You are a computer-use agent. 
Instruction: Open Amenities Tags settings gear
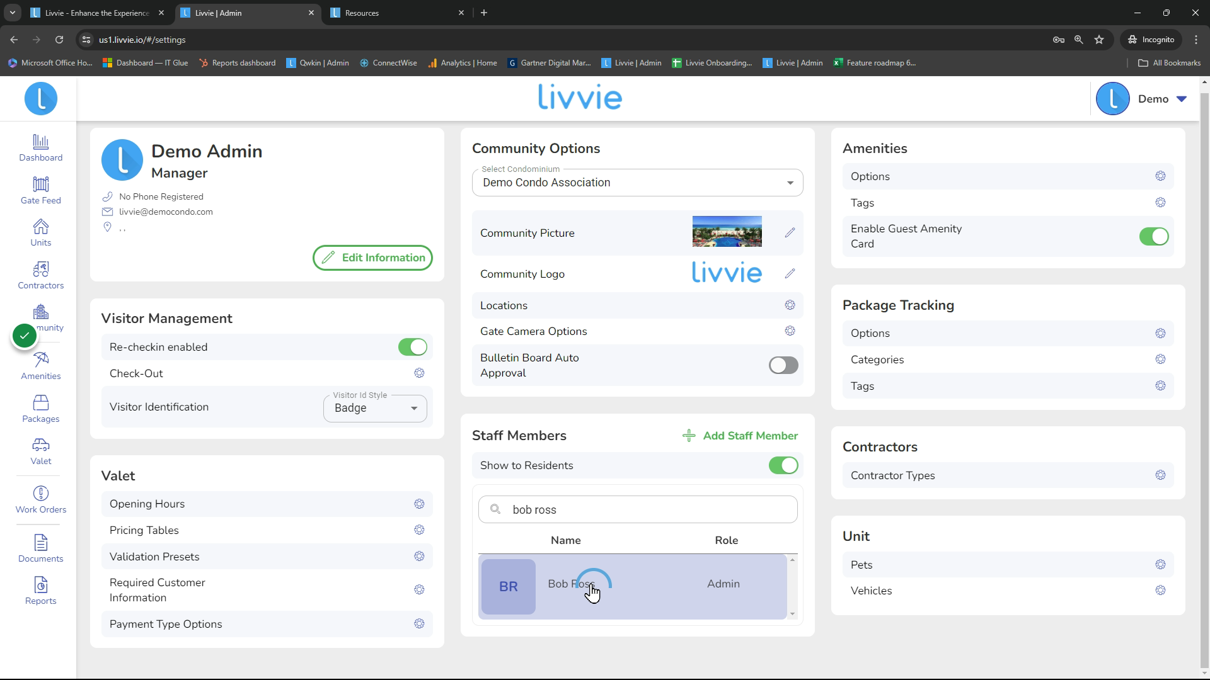pos(1160,203)
